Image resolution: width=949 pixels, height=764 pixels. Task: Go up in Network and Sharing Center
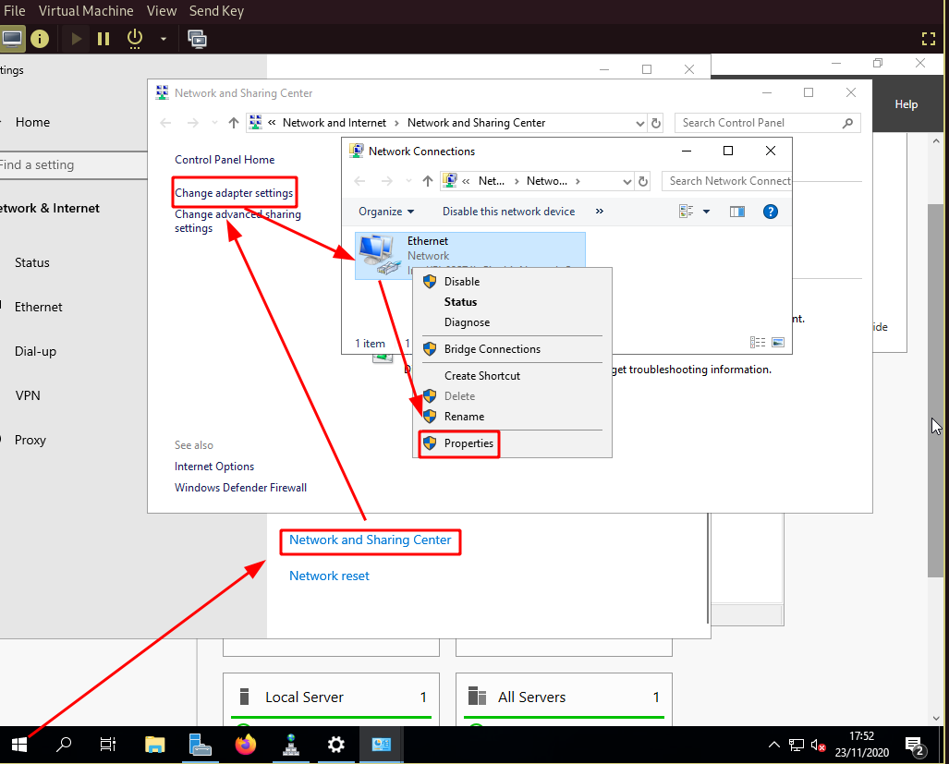click(x=234, y=123)
